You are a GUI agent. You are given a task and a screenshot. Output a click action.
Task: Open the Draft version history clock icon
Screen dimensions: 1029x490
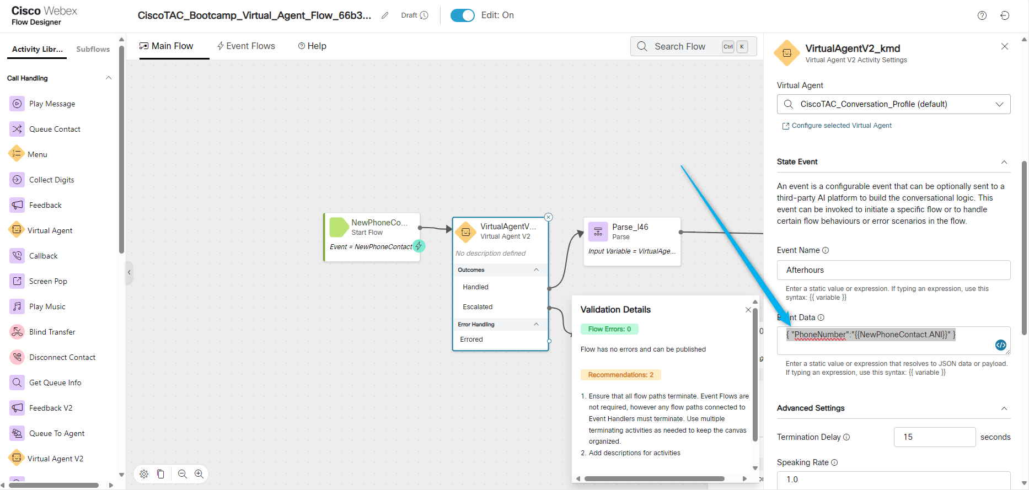click(x=424, y=15)
